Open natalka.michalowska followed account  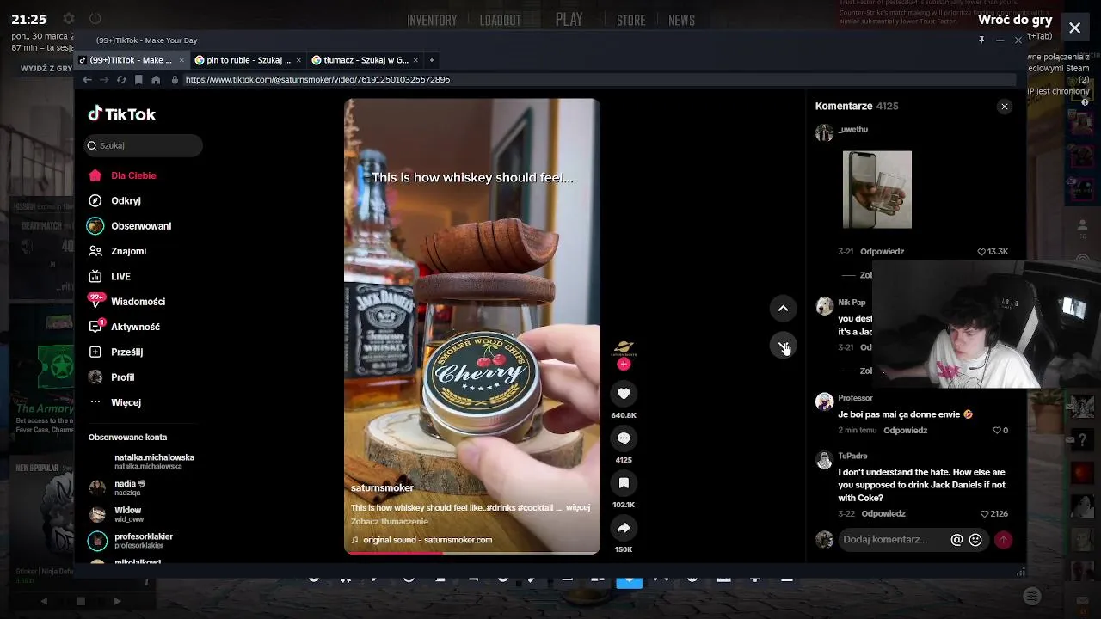(x=141, y=462)
